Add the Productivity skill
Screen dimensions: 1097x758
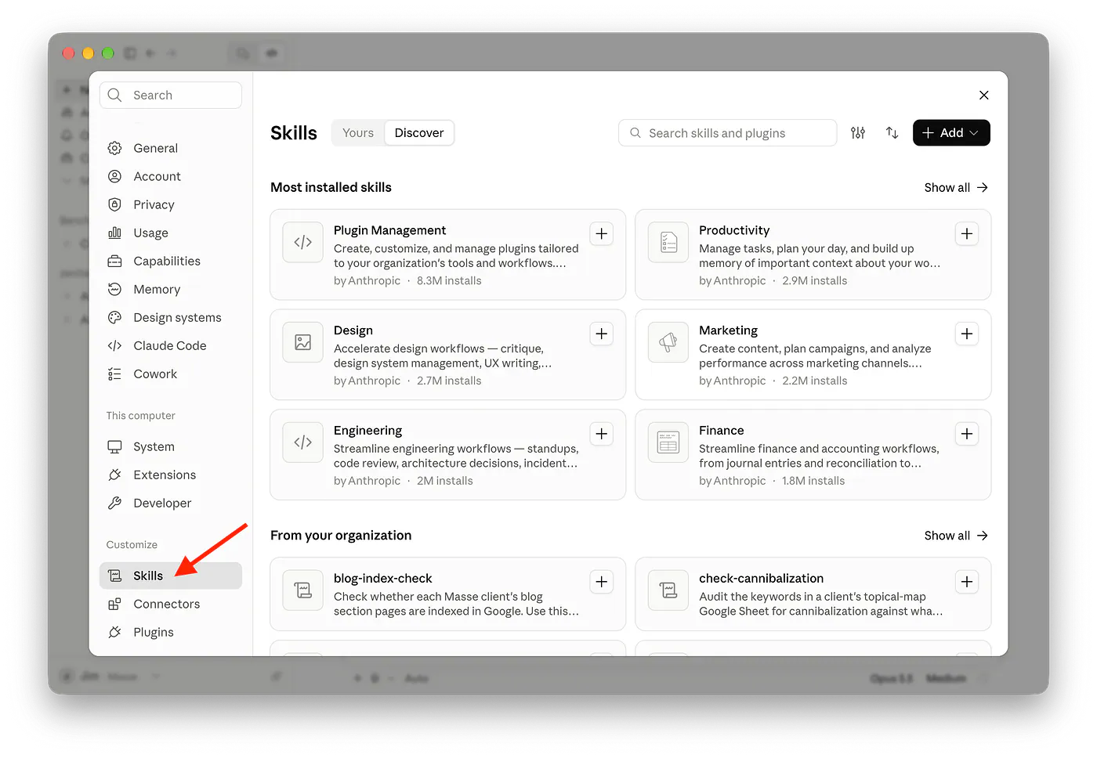(x=967, y=233)
